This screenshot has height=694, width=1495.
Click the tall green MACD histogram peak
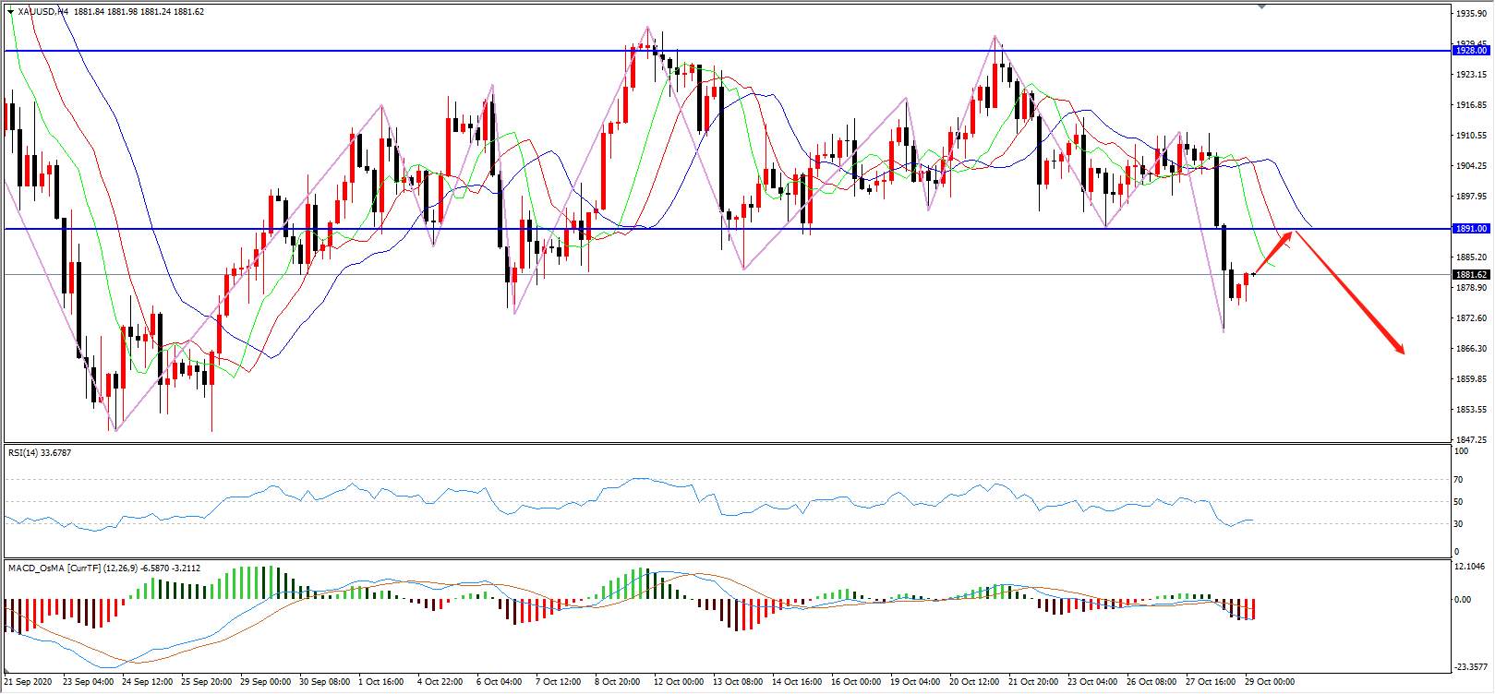click(270, 583)
